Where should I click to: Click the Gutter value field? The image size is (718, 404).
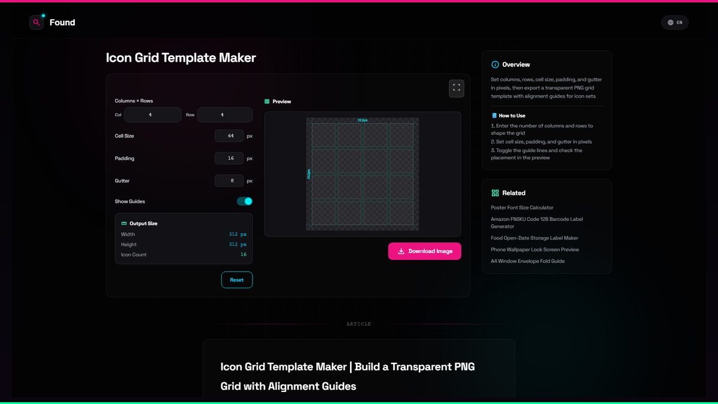(229, 181)
